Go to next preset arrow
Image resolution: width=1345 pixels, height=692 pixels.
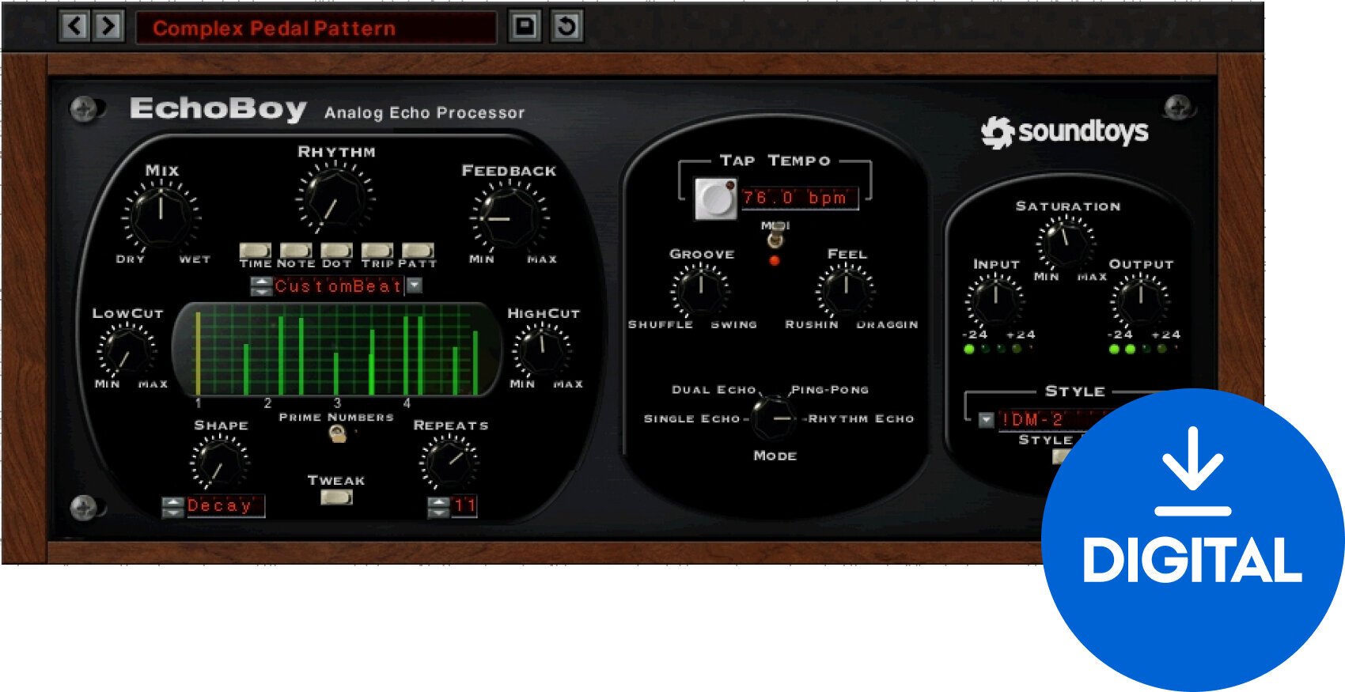pos(108,26)
